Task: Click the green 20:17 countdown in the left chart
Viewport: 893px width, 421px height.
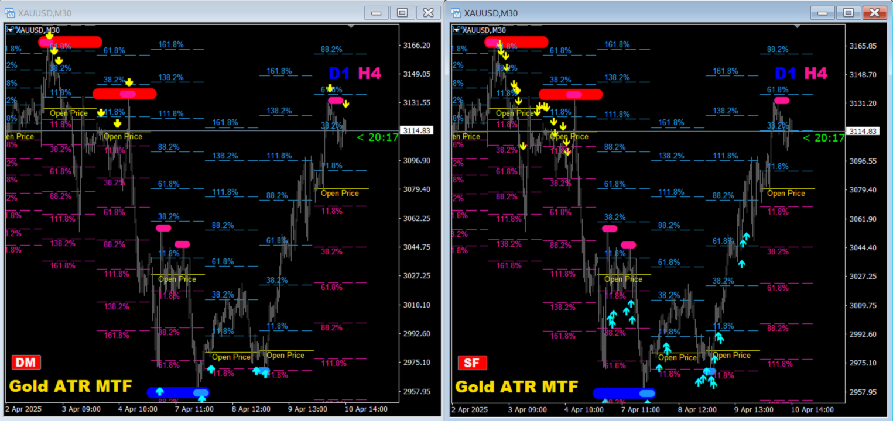Action: [377, 137]
